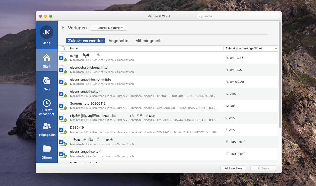
Task: Click Word file icon next to D930-19
Action: coord(63,130)
